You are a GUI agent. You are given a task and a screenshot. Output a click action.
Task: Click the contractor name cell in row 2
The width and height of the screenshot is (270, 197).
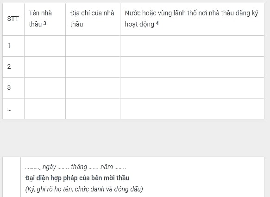point(45,67)
